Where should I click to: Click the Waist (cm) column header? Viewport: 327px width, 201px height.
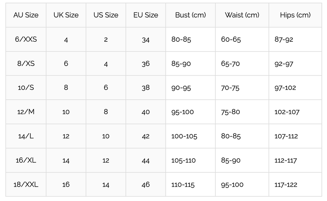click(242, 15)
